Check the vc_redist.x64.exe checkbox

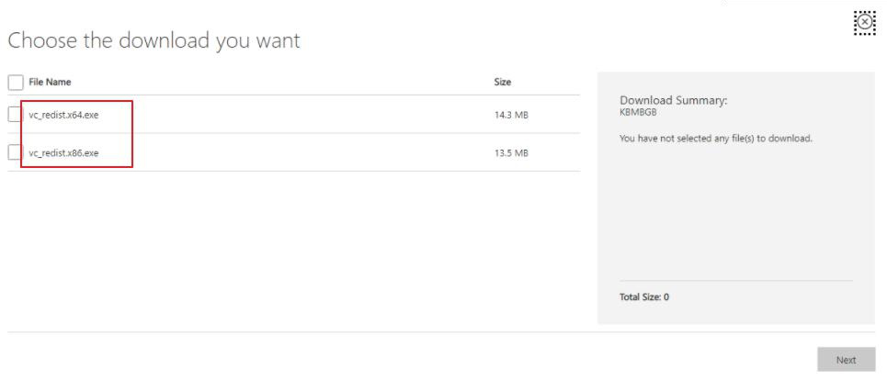(x=14, y=115)
